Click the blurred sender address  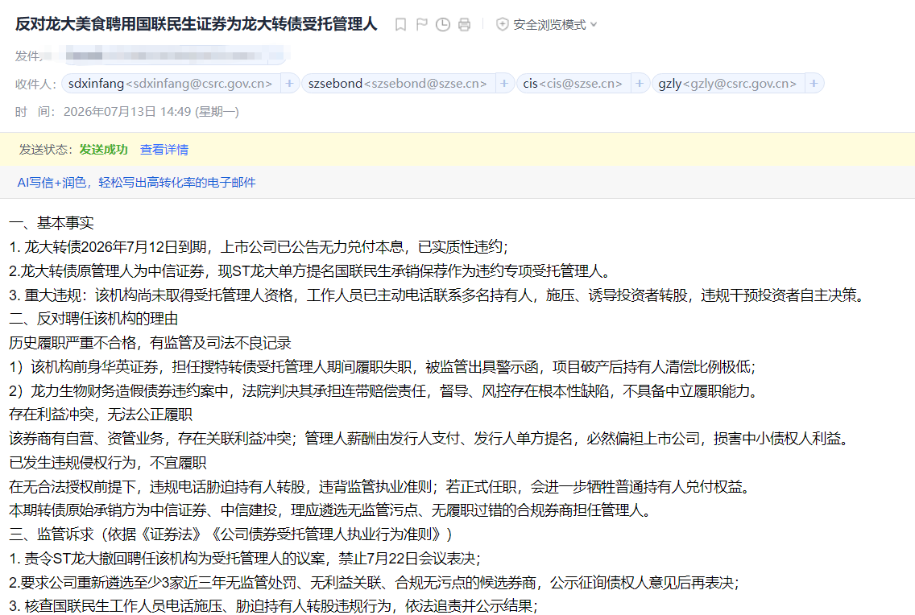pyautogui.click(x=175, y=56)
